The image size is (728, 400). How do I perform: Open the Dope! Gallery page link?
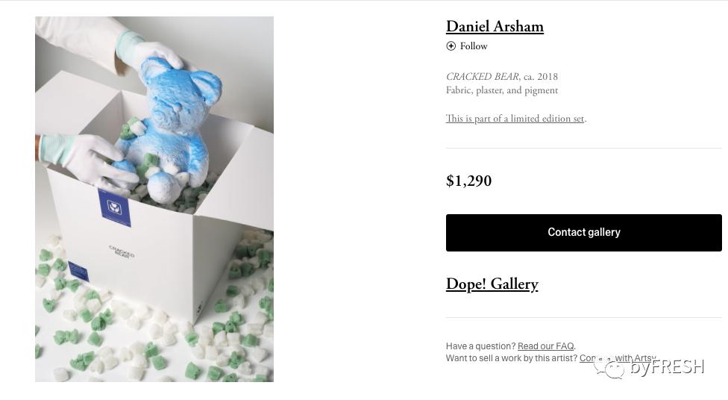(492, 284)
